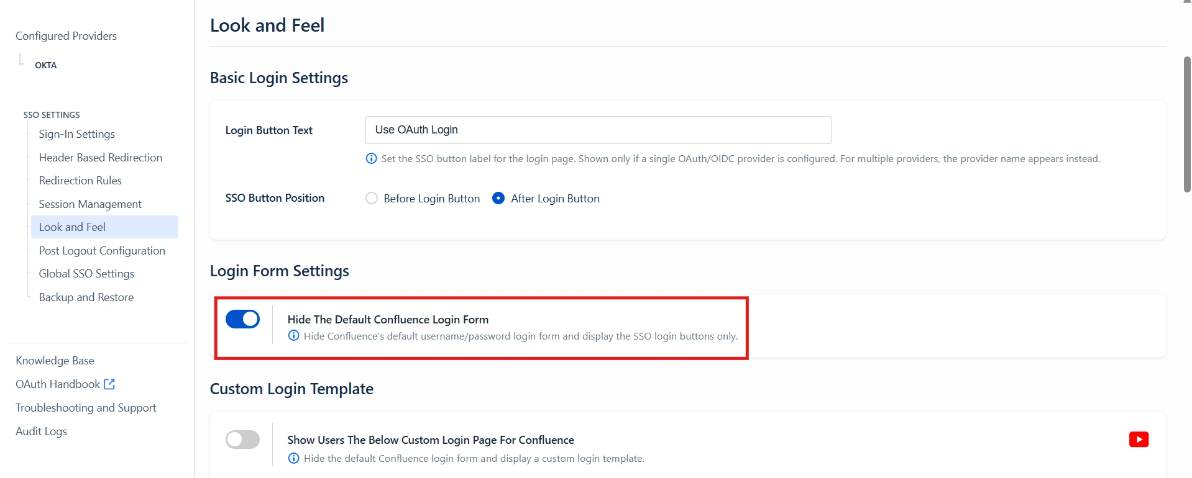
Task: Click the external link icon beside OAuth Handbook
Action: [x=109, y=384]
